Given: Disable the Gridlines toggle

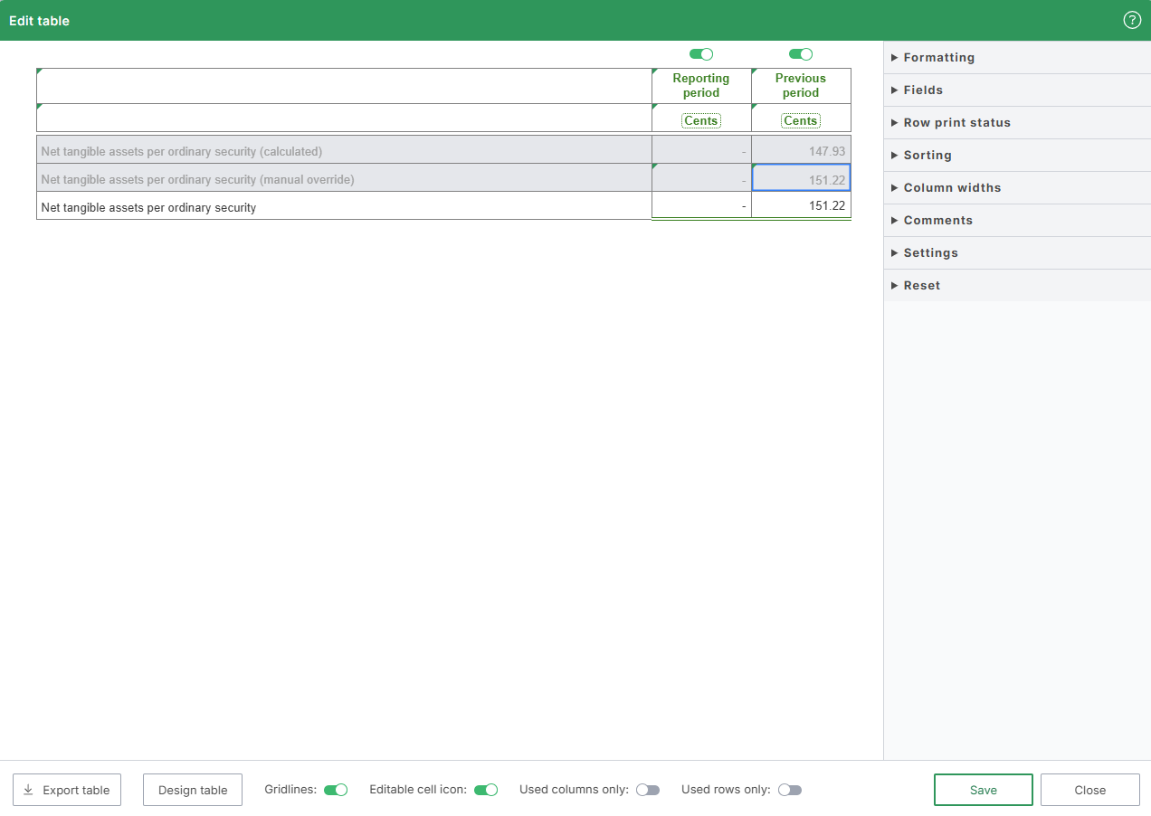Looking at the screenshot, I should coord(336,790).
